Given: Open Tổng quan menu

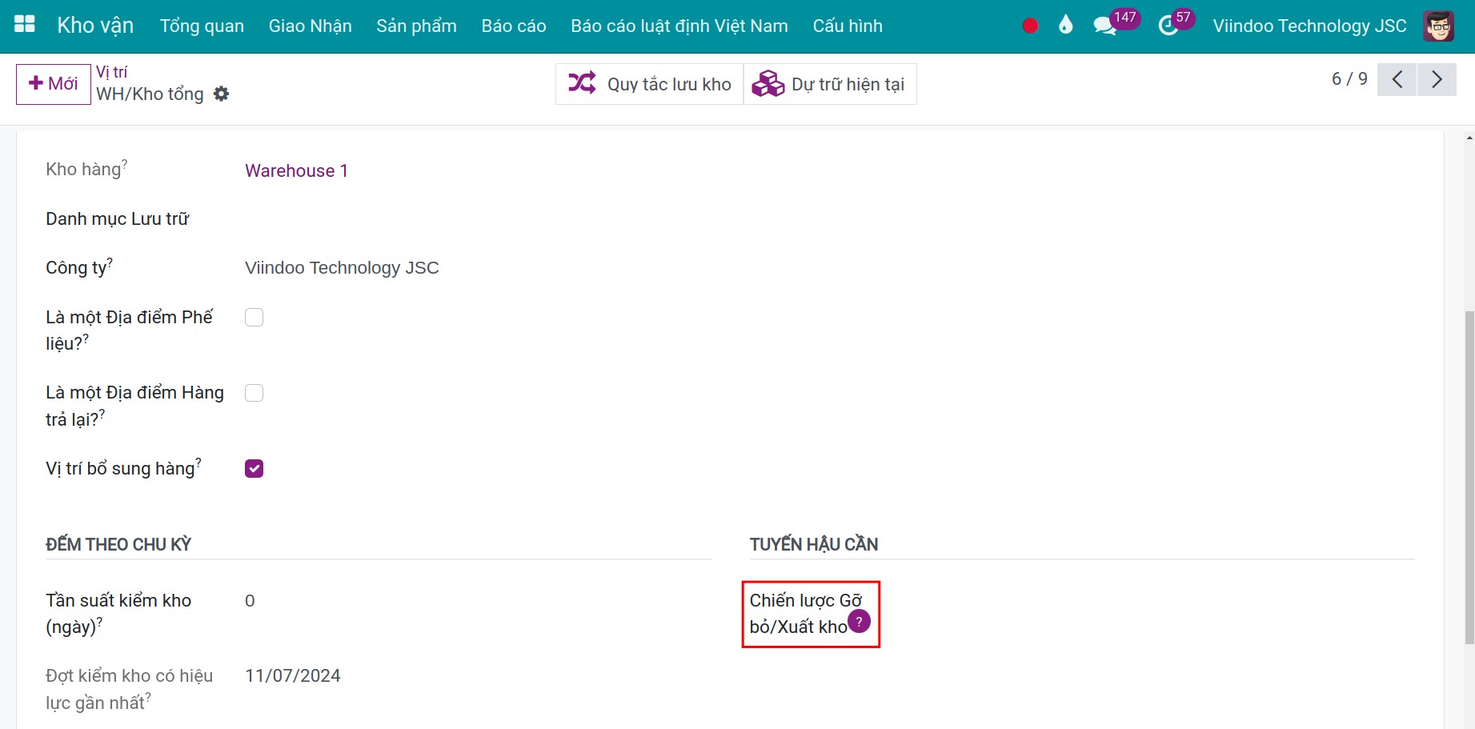Looking at the screenshot, I should [202, 26].
